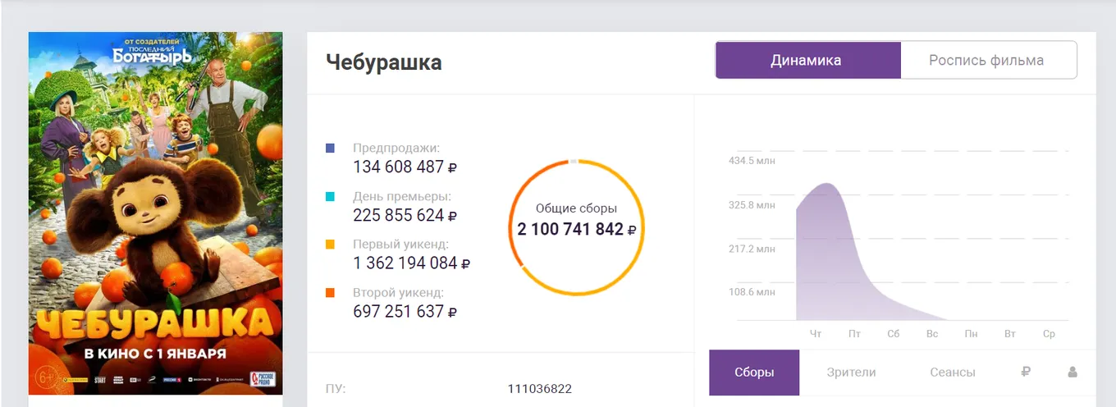Click the 217.2 млн axis value
This screenshot has height=407, width=1116.
click(x=752, y=249)
